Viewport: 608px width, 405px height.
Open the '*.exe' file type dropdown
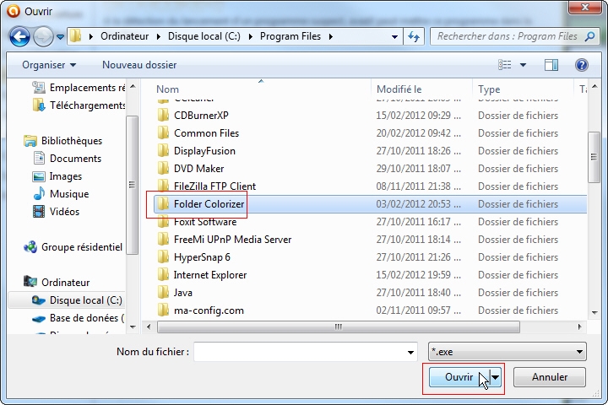pos(508,352)
